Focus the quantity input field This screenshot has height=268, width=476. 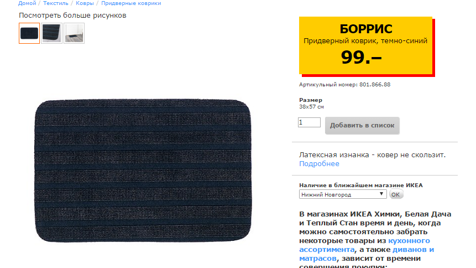click(x=309, y=122)
